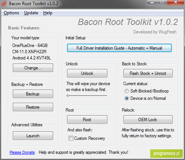Click 'This will wipe your device' text
The image size is (185, 160).
pos(88,84)
